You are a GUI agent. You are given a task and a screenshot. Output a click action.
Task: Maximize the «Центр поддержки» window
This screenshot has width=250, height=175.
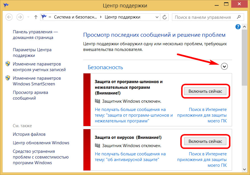pos(226,4)
